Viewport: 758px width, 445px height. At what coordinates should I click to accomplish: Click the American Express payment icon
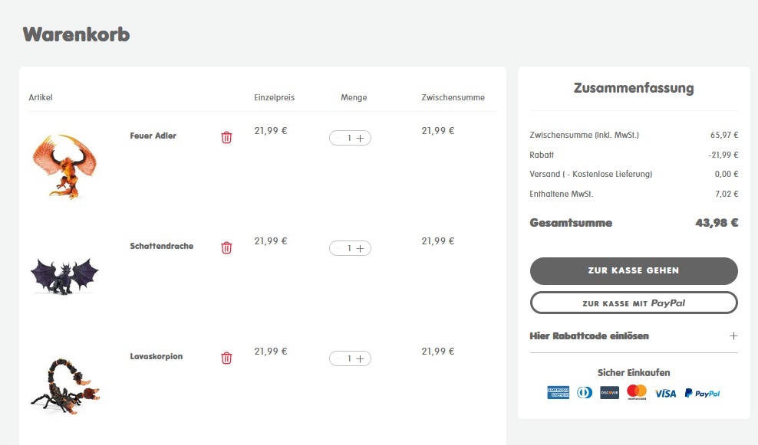pos(559,393)
